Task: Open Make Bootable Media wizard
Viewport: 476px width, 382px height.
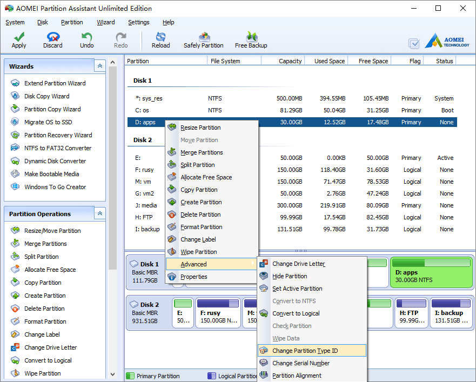Action: coord(52,174)
